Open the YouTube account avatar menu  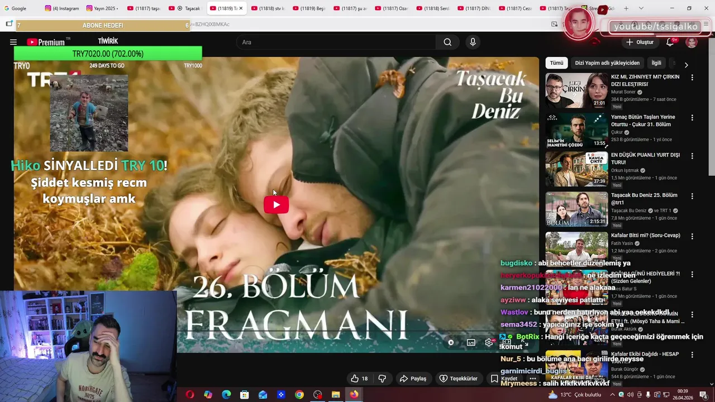click(692, 42)
